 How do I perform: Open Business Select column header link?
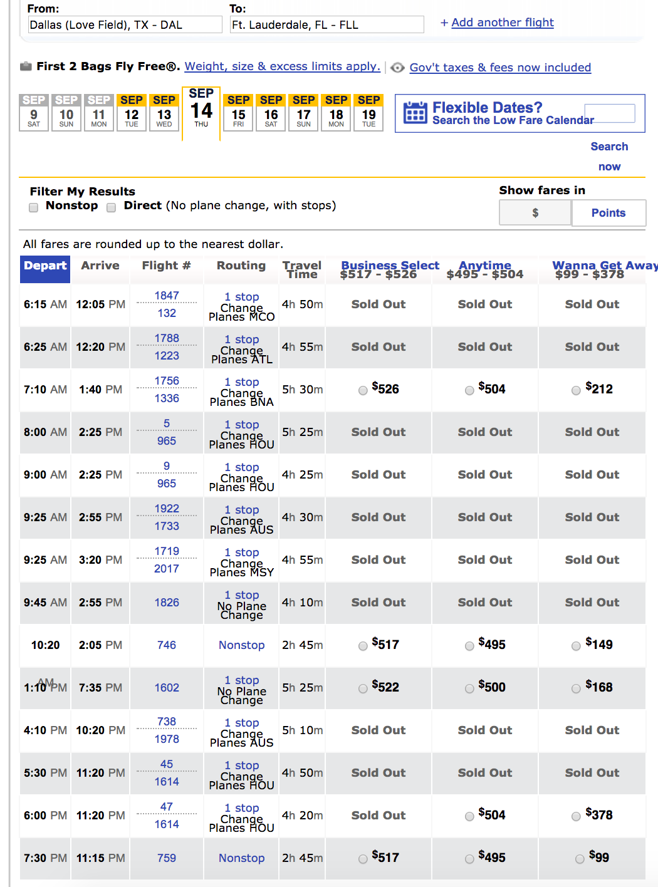tap(390, 265)
